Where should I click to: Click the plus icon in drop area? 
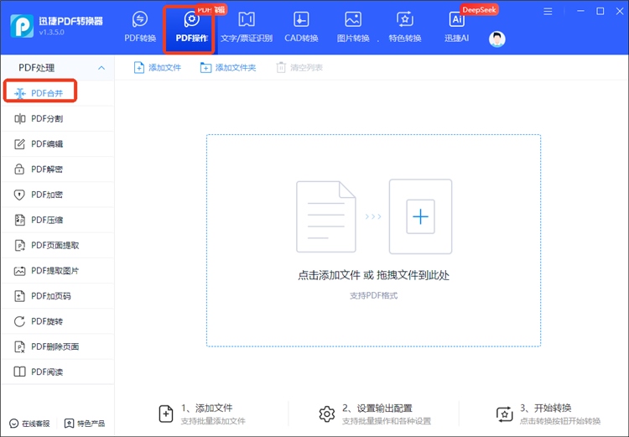click(420, 216)
